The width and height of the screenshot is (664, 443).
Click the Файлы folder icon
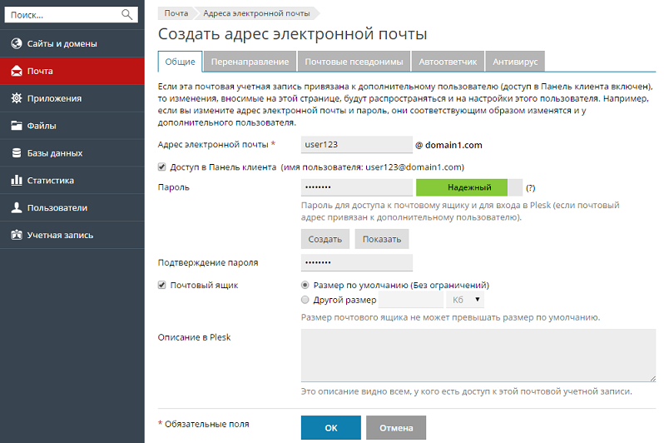click(16, 126)
